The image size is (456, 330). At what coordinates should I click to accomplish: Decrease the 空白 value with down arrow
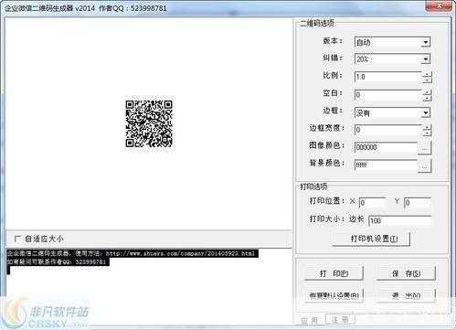428,98
